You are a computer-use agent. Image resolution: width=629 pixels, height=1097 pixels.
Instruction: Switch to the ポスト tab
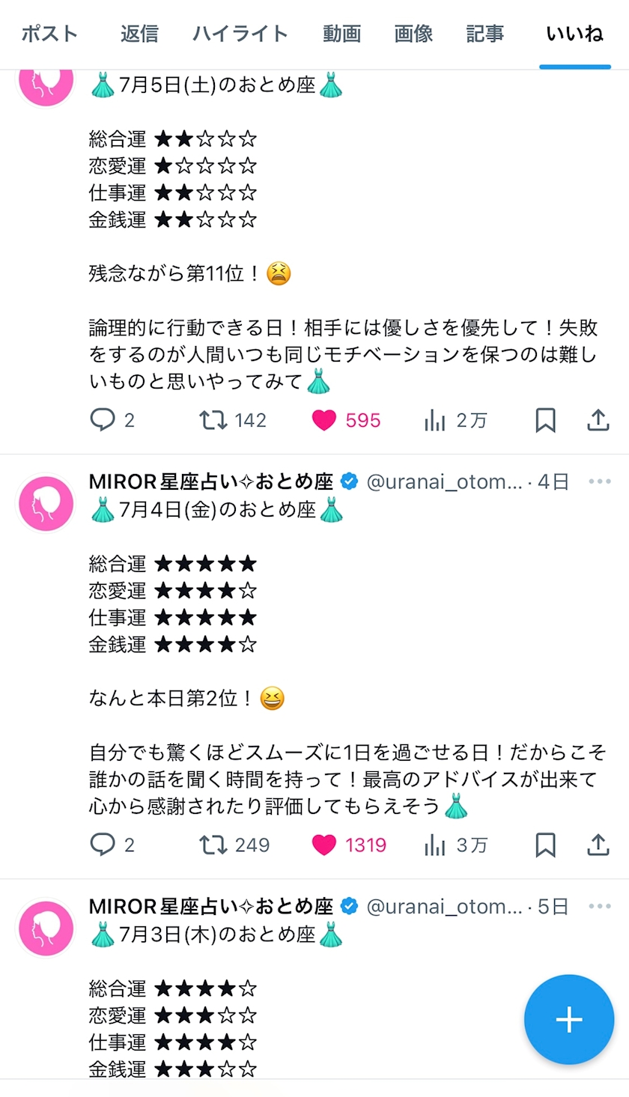[x=49, y=34]
